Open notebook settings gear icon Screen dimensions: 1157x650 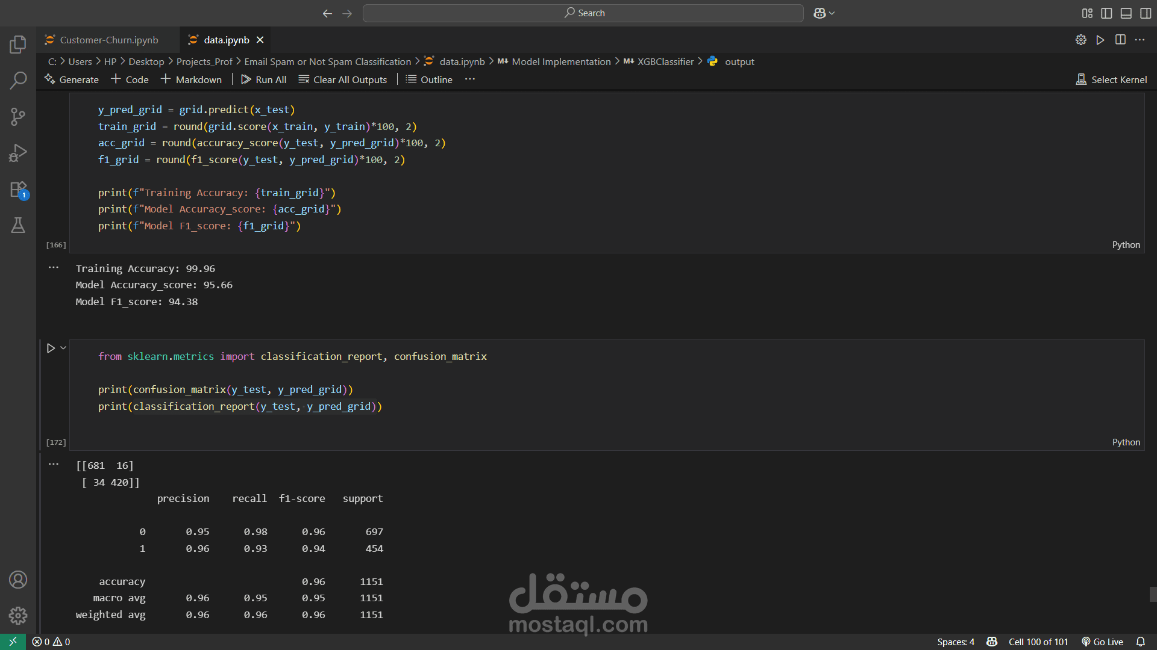click(x=1081, y=40)
